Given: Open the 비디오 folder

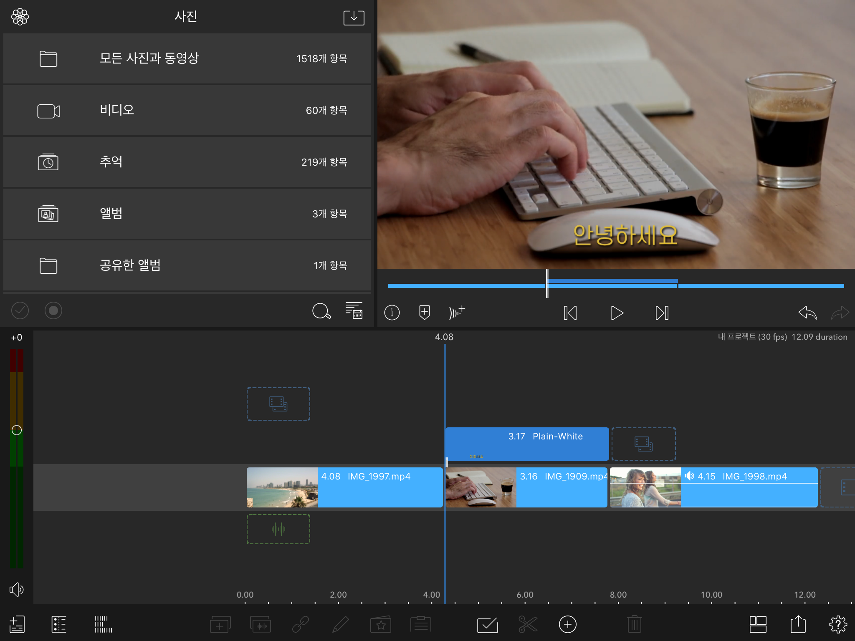Looking at the screenshot, I should click(x=187, y=111).
